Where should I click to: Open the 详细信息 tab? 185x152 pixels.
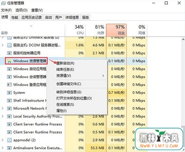click(x=72, y=18)
